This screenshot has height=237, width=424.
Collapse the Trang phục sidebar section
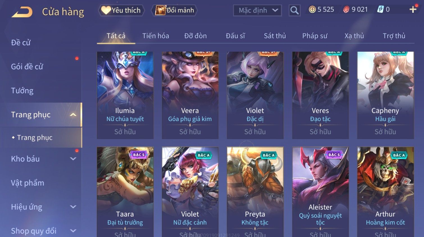pos(73,115)
